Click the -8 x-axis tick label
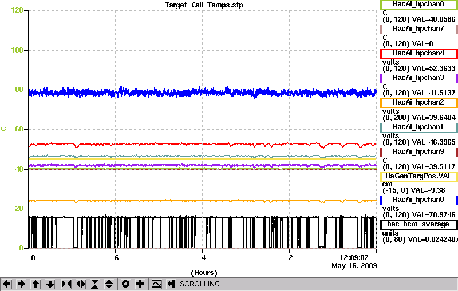The height and width of the screenshot is (291, 458). coord(31,258)
